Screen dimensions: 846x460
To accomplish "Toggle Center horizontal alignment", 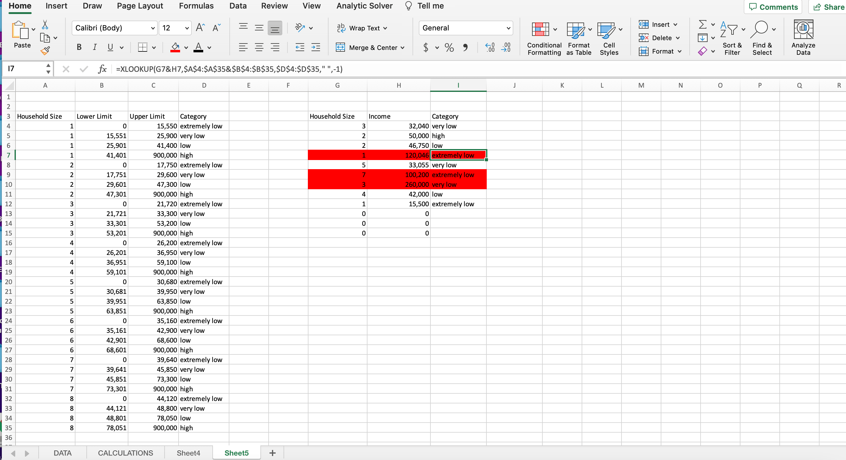I will [259, 47].
